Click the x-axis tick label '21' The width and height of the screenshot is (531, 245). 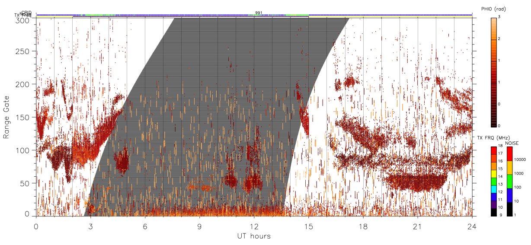click(x=418, y=226)
